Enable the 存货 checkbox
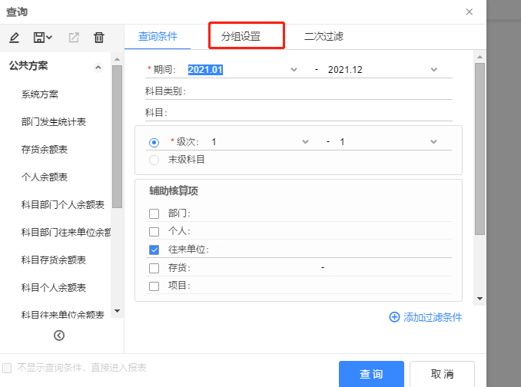The height and width of the screenshot is (387, 521). tap(154, 268)
